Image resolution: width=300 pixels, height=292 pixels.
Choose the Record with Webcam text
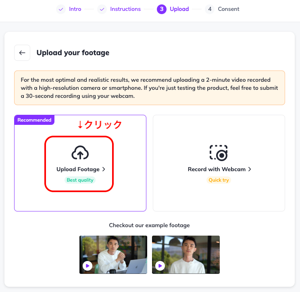pos(217,170)
